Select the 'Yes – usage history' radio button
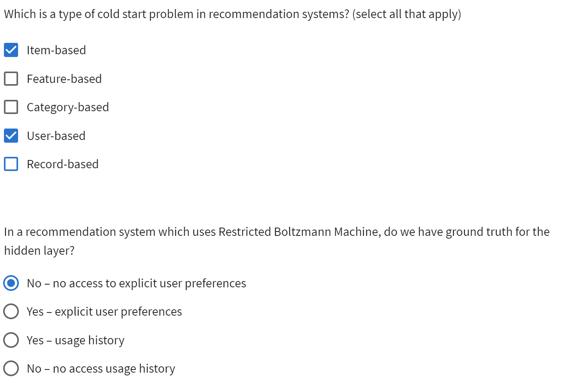 (x=11, y=340)
